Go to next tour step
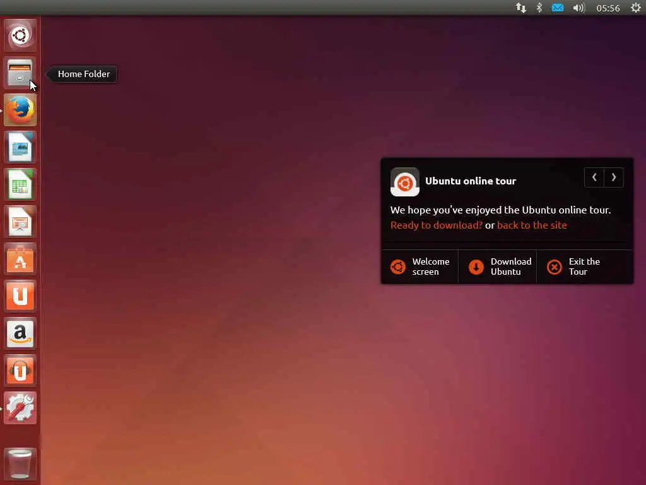 point(614,177)
